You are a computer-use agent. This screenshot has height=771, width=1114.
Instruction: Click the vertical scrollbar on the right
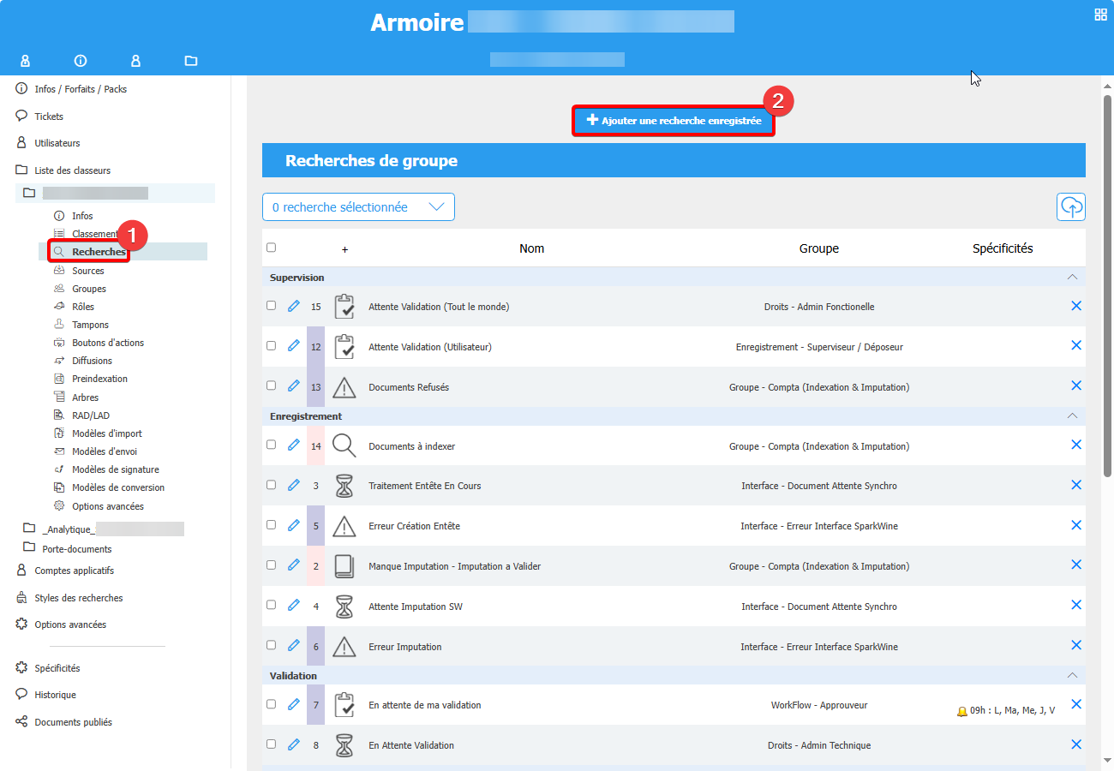coord(1107,283)
